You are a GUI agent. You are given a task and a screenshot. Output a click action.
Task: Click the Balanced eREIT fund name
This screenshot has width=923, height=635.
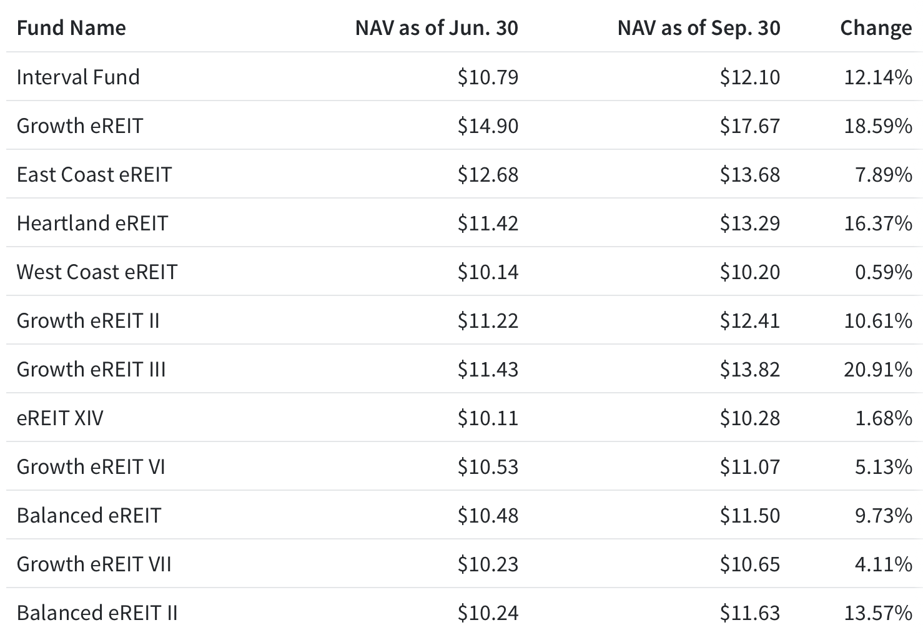point(89,515)
